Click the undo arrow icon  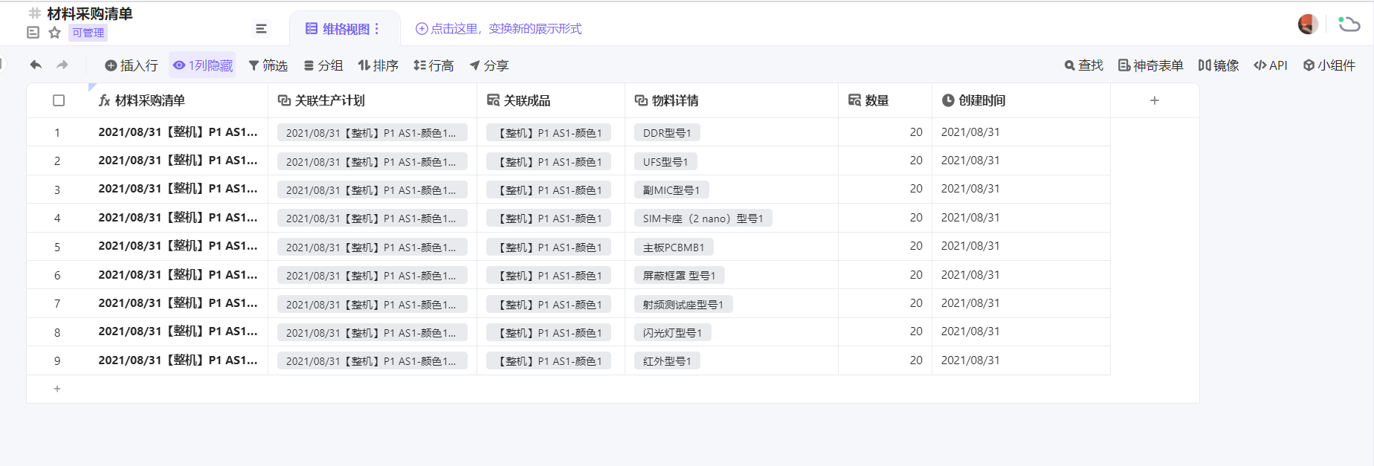tap(36, 65)
